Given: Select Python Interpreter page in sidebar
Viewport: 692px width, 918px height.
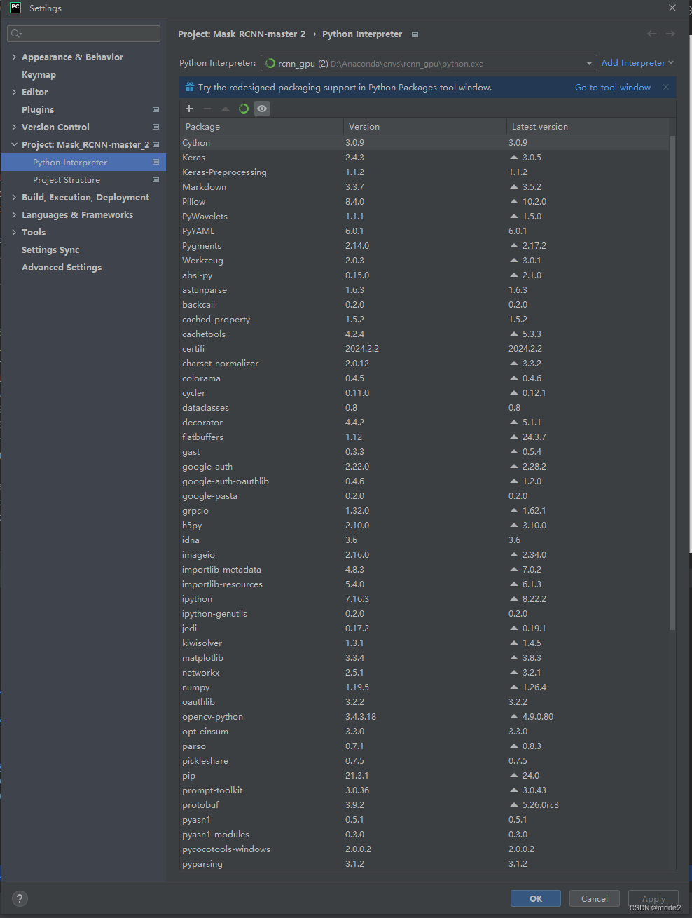Looking at the screenshot, I should point(83,162).
